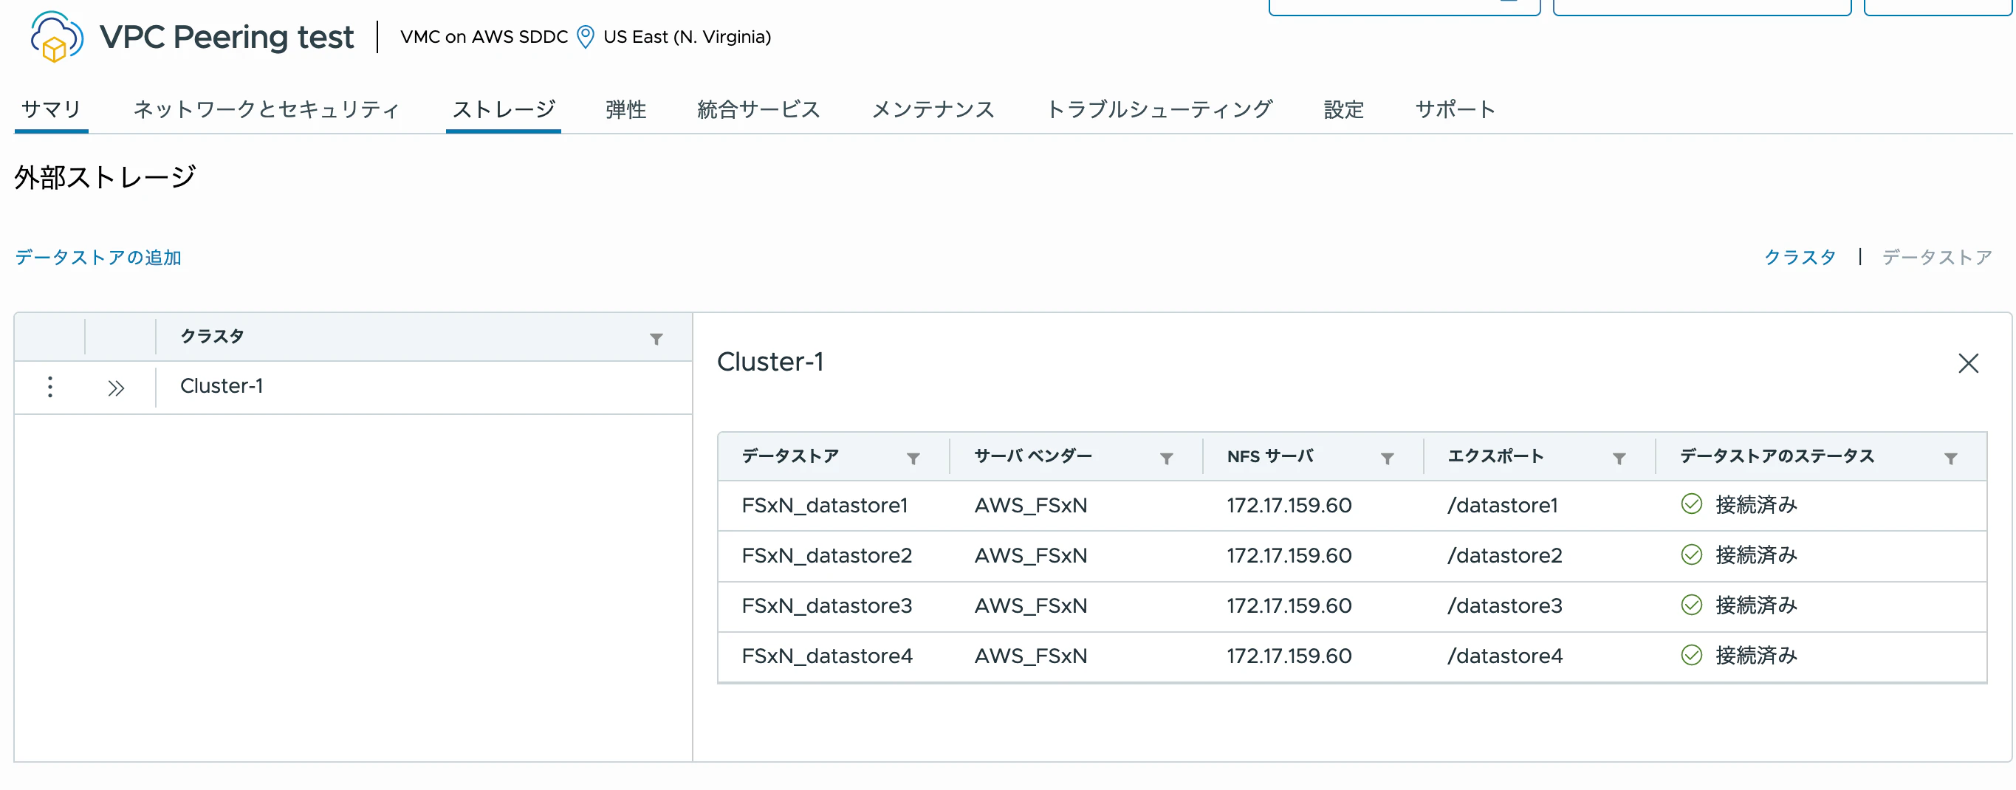The width and height of the screenshot is (2016, 790).
Task: Filter the エクスポート column
Action: [x=1619, y=458]
